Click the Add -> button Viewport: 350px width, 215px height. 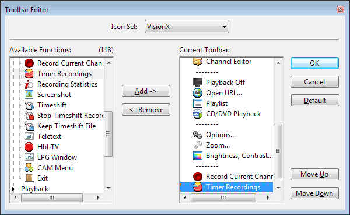tap(146, 91)
